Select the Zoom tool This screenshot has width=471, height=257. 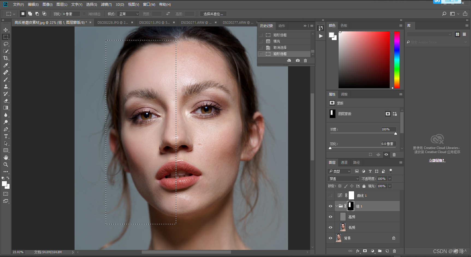click(6, 165)
